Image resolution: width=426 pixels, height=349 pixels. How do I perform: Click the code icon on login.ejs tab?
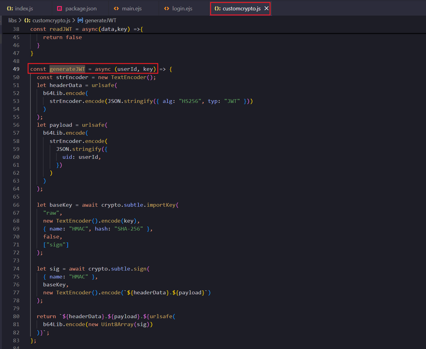tap(167, 9)
